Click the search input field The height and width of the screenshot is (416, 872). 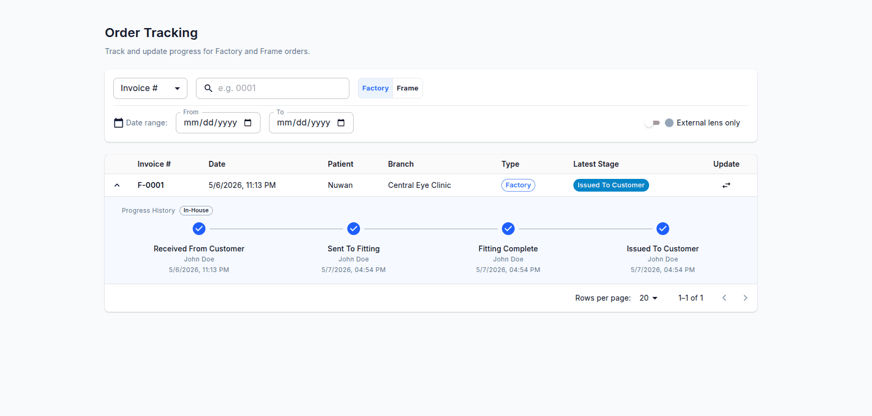click(x=273, y=88)
